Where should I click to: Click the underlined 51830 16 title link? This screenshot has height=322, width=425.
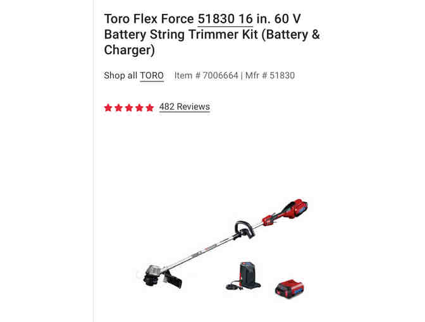[x=225, y=19]
